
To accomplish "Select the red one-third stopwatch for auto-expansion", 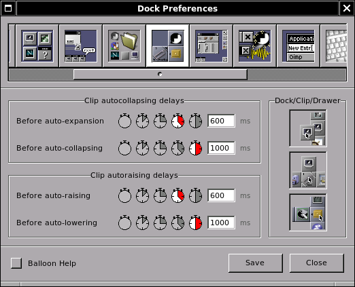I will pos(177,121).
